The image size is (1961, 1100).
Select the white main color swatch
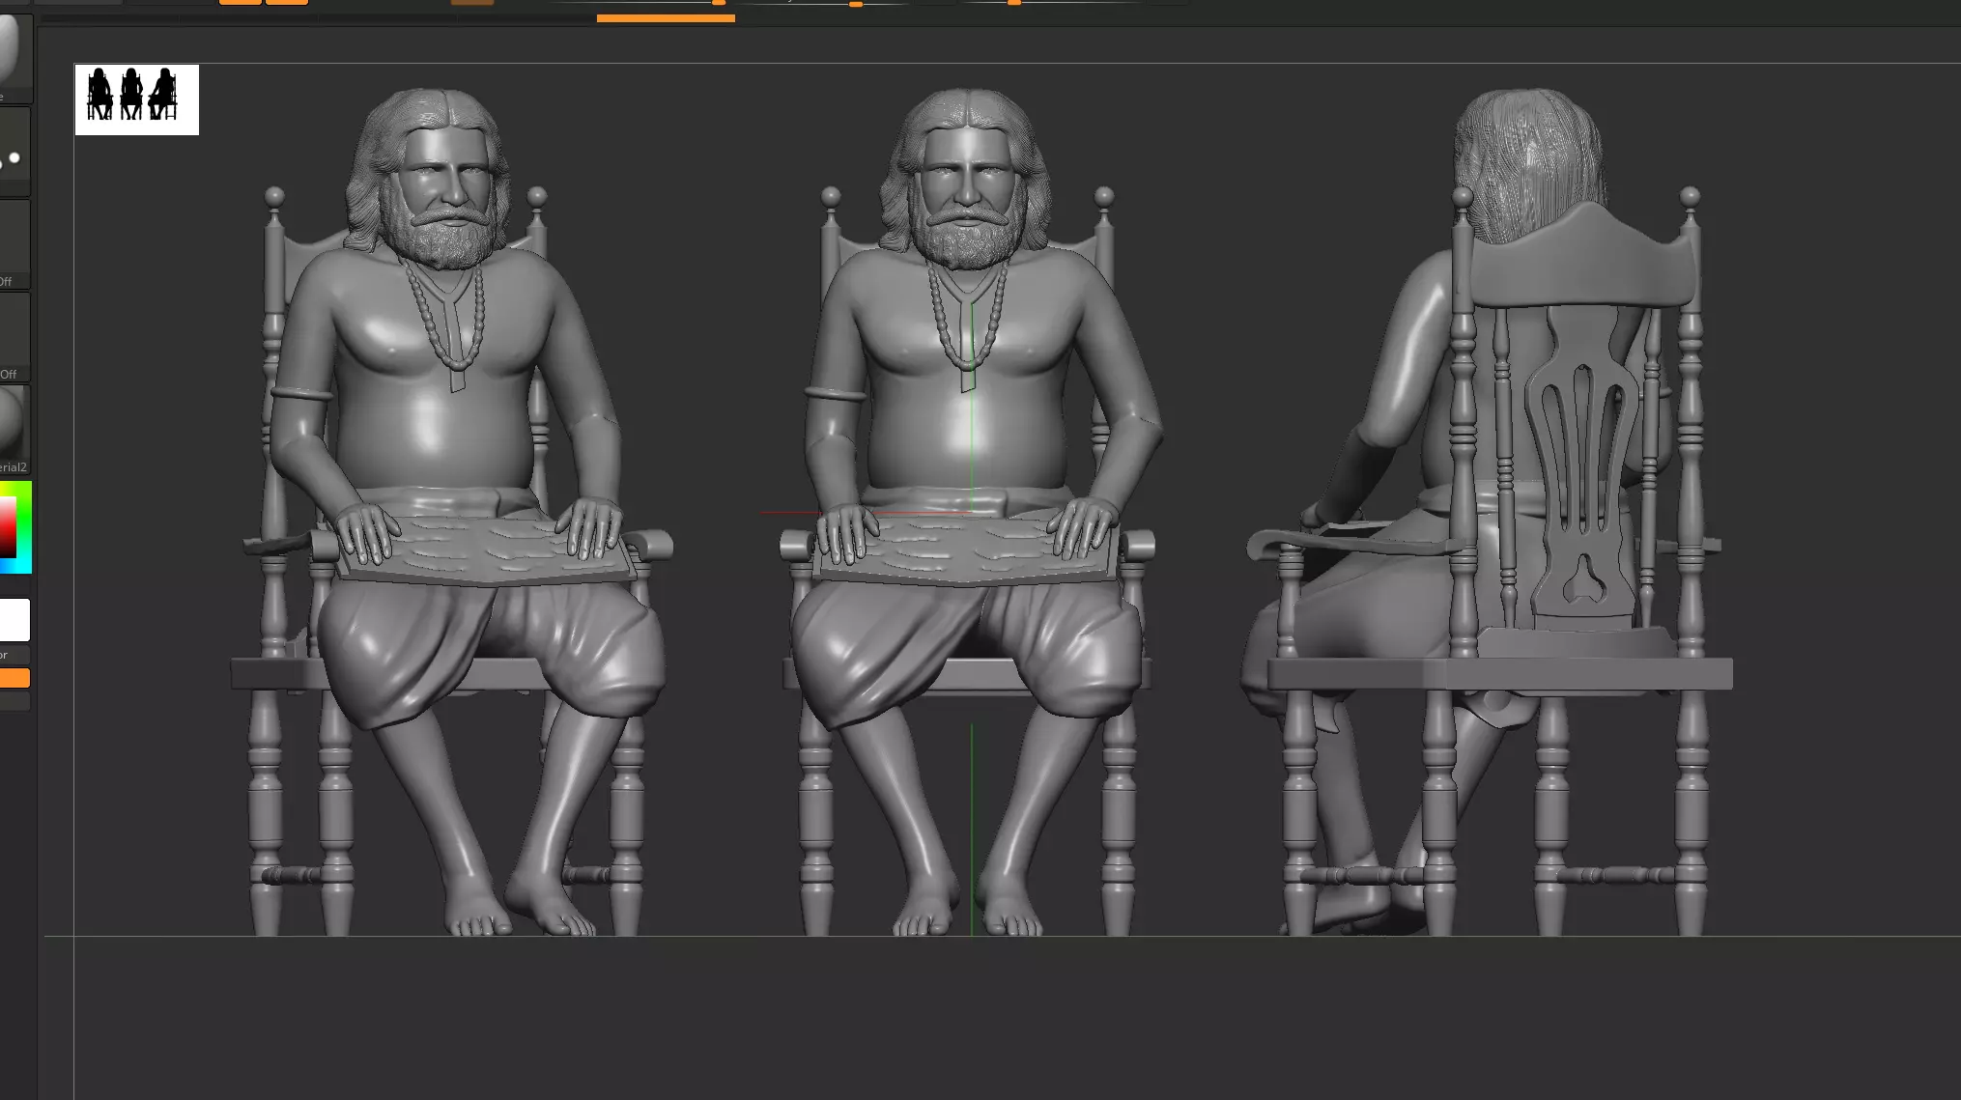[14, 620]
